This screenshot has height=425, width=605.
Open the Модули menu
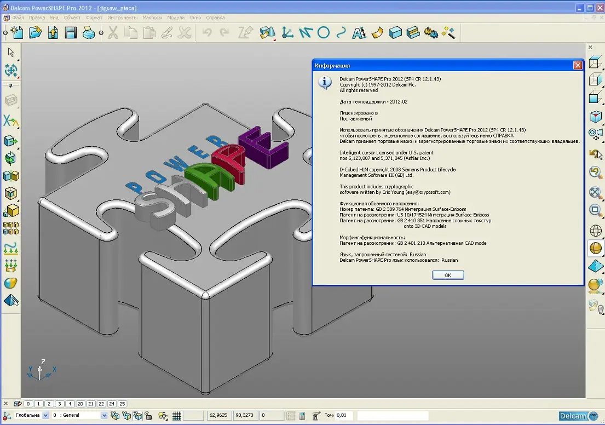176,18
